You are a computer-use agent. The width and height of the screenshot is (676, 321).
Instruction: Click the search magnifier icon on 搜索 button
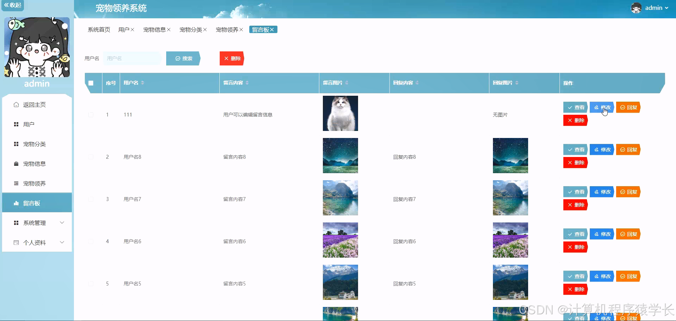tap(178, 58)
